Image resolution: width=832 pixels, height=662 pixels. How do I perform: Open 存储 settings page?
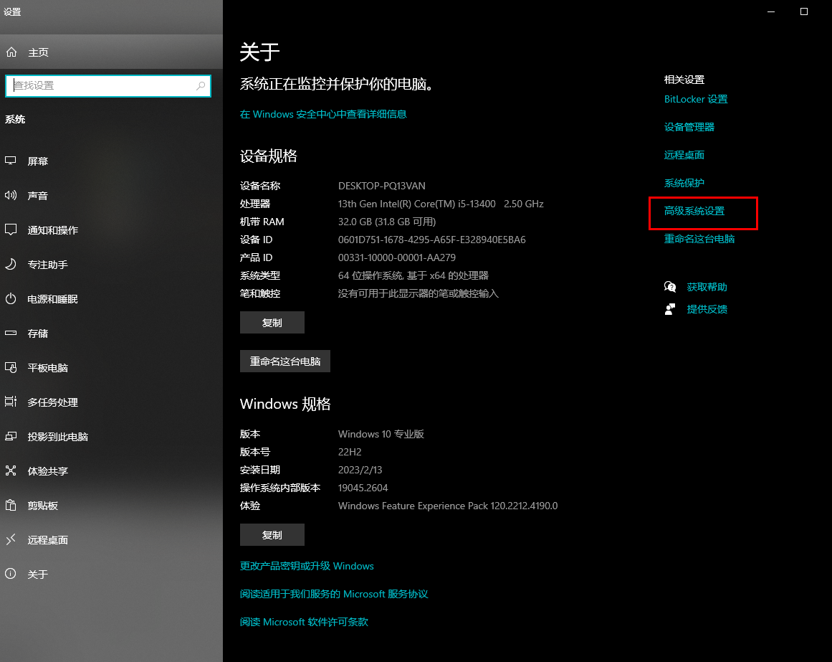(x=111, y=334)
